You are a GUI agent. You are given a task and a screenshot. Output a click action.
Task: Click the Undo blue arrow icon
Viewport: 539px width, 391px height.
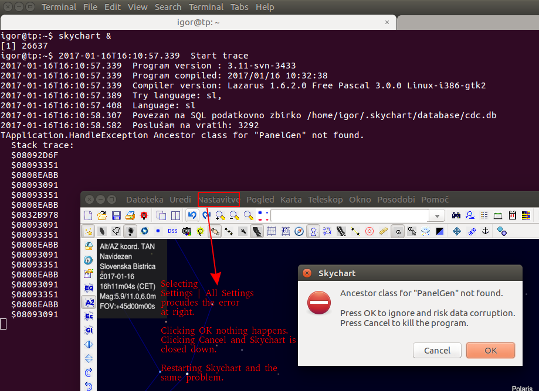[x=192, y=215]
